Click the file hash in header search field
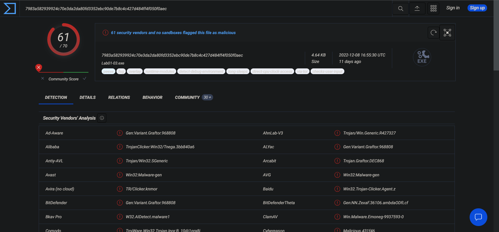The image size is (499, 232). [96, 9]
